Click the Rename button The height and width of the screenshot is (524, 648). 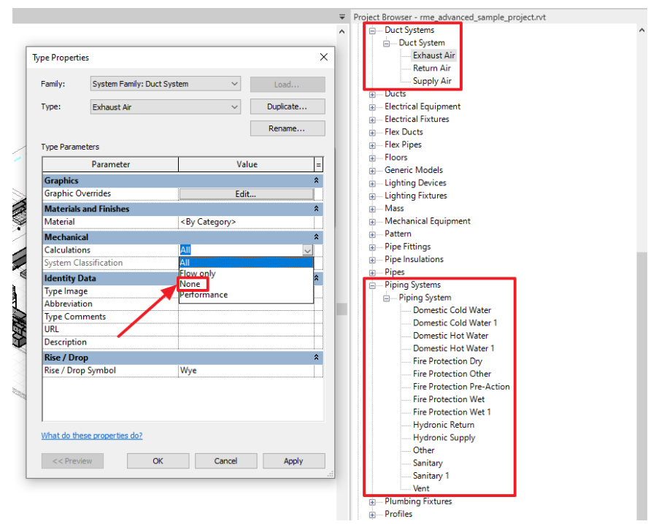coord(288,128)
